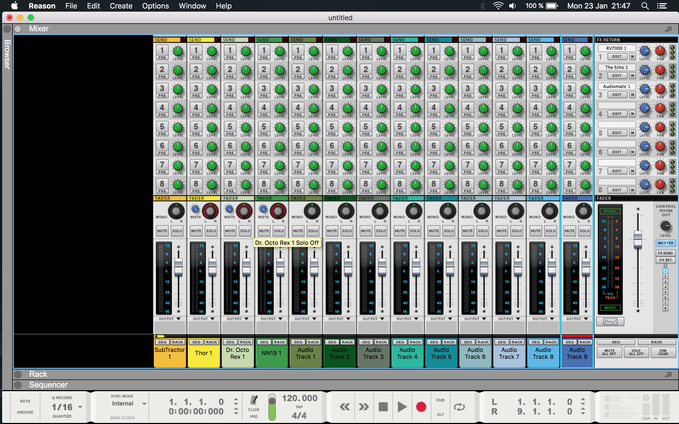Image resolution: width=679 pixels, height=424 pixels.
Task: Detach the Mixer with the arrow icon
Action: [668, 29]
